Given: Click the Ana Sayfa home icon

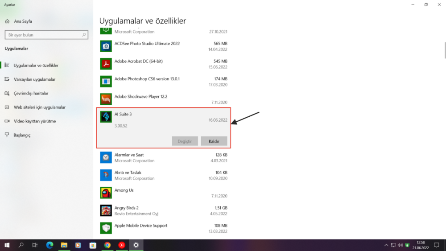Looking at the screenshot, I should click(8, 21).
